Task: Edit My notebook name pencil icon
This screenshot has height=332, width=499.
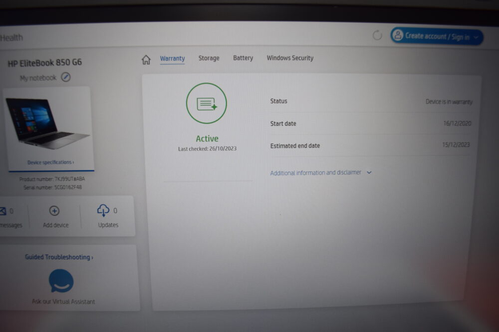Action: coord(66,77)
